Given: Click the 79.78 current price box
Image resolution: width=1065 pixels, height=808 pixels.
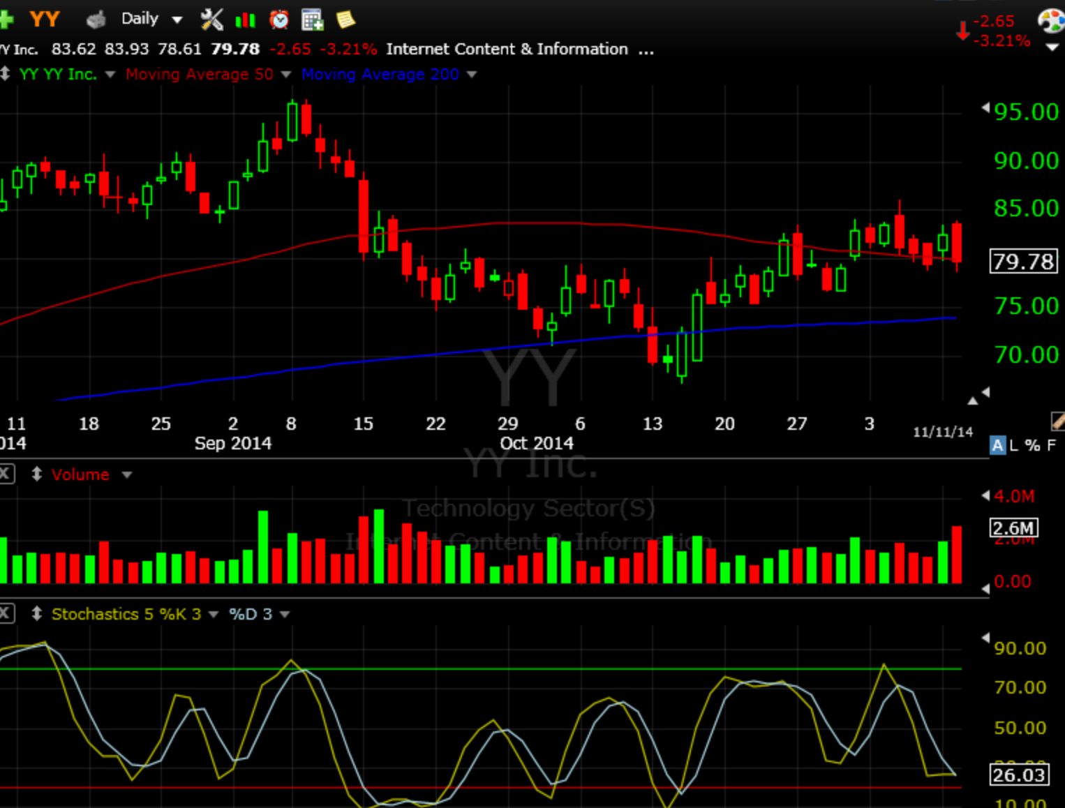Looking at the screenshot, I should click(x=1023, y=262).
